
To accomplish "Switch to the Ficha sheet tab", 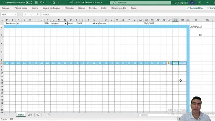I will tap(21, 115).
